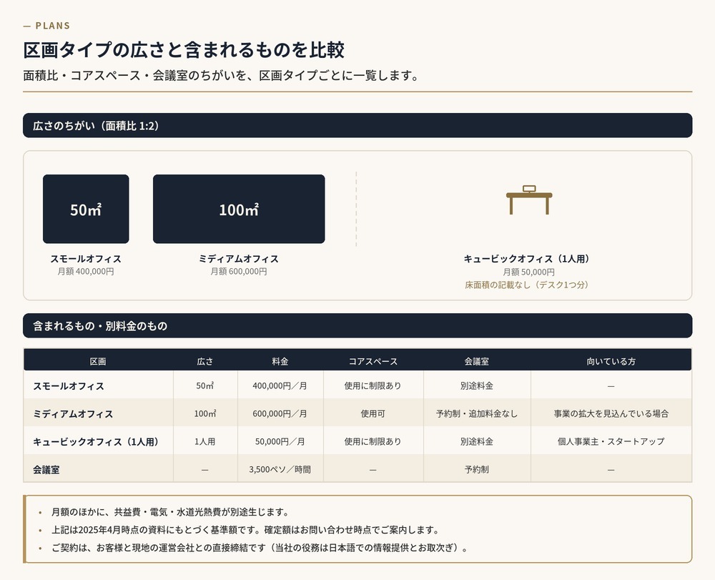Screen dimensions: 715x580
Task: Click the 区画 column header
Action: coord(98,361)
